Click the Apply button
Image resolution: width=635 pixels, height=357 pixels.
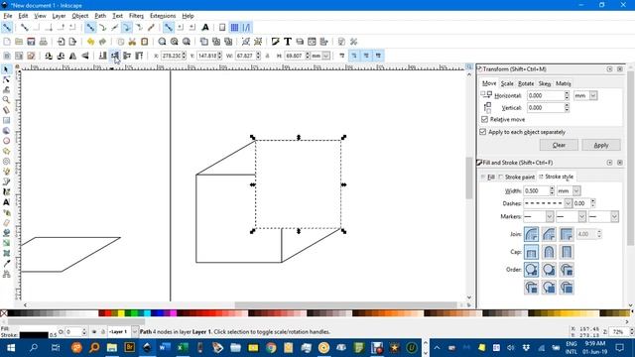coord(601,145)
